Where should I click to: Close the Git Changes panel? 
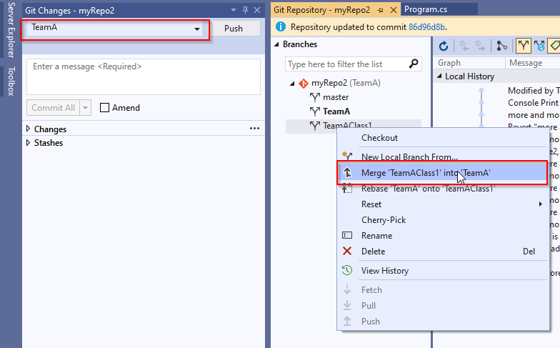point(257,10)
